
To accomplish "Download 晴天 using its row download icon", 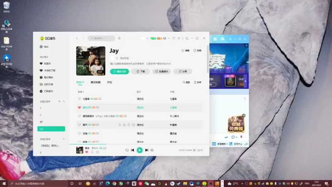I will point(129,125).
